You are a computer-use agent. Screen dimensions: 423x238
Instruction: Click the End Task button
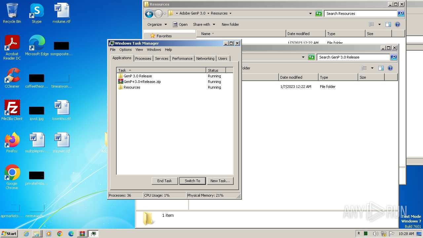[165, 181]
